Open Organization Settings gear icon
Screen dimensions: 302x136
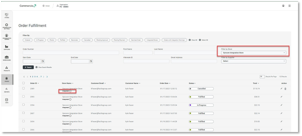coord(7,26)
